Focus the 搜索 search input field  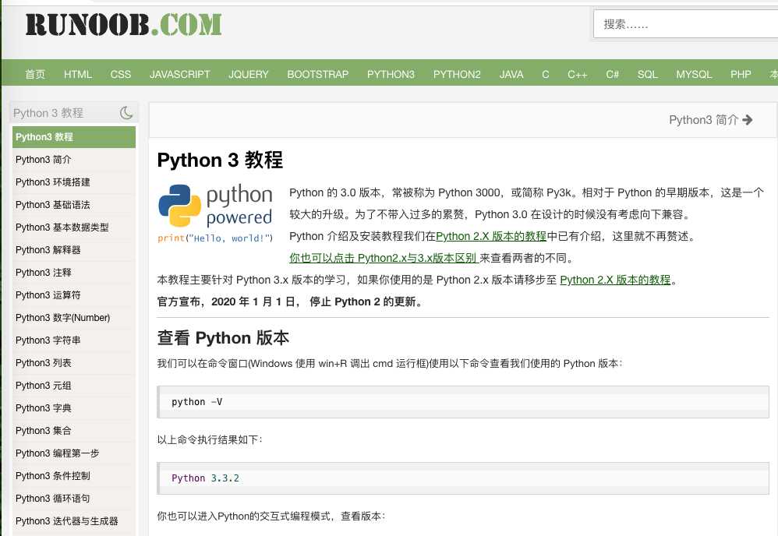[685, 24]
